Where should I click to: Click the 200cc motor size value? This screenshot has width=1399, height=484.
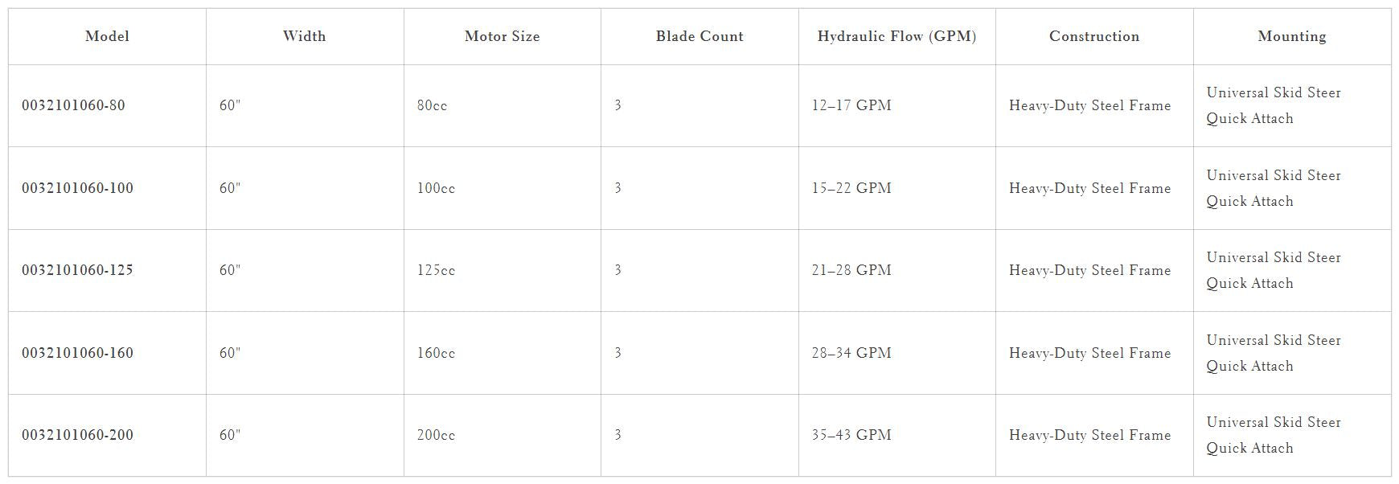pyautogui.click(x=436, y=435)
